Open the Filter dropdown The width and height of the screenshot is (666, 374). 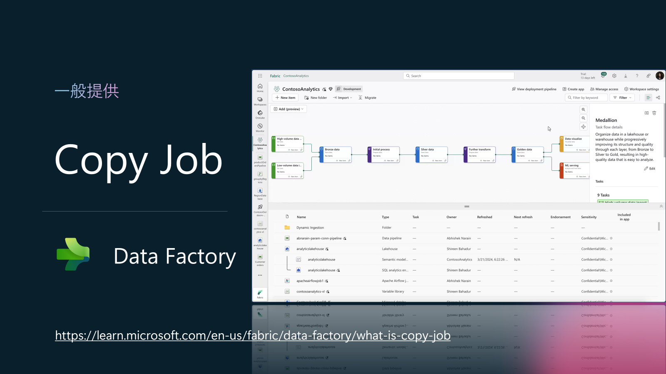pyautogui.click(x=623, y=98)
